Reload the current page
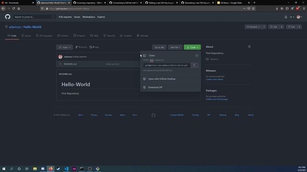This screenshot has width=307, height=172. (13, 9)
